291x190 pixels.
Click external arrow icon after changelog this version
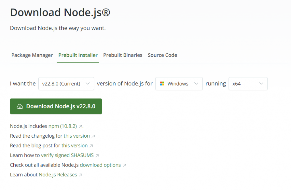coord(93,136)
